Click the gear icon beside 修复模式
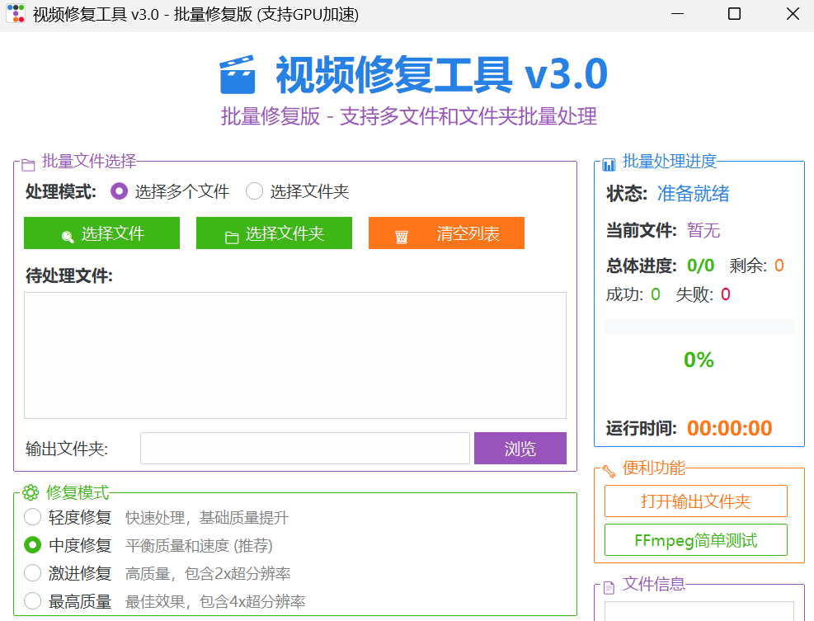Viewport: 814px width, 621px height. point(31,493)
